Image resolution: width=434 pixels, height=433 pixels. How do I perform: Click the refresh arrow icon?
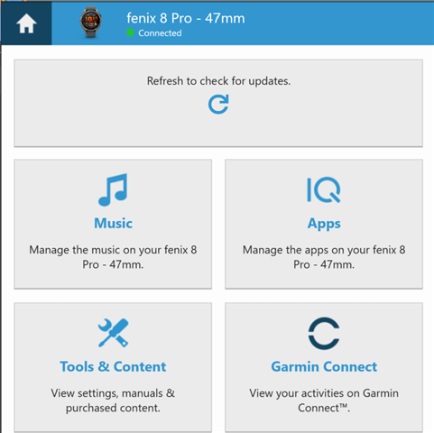coord(218,104)
